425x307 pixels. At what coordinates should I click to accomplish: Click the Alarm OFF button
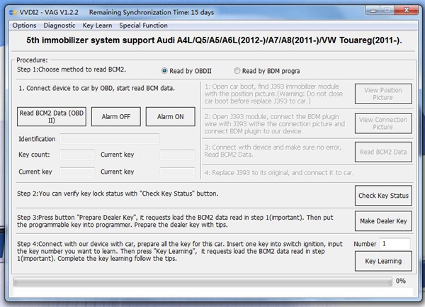click(x=116, y=116)
